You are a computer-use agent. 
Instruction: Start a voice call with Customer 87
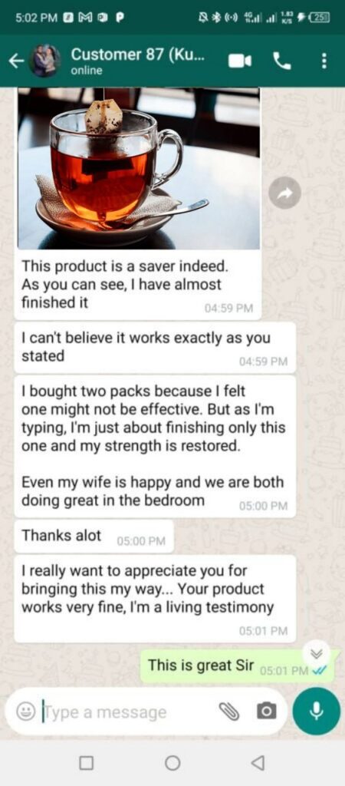tap(282, 61)
